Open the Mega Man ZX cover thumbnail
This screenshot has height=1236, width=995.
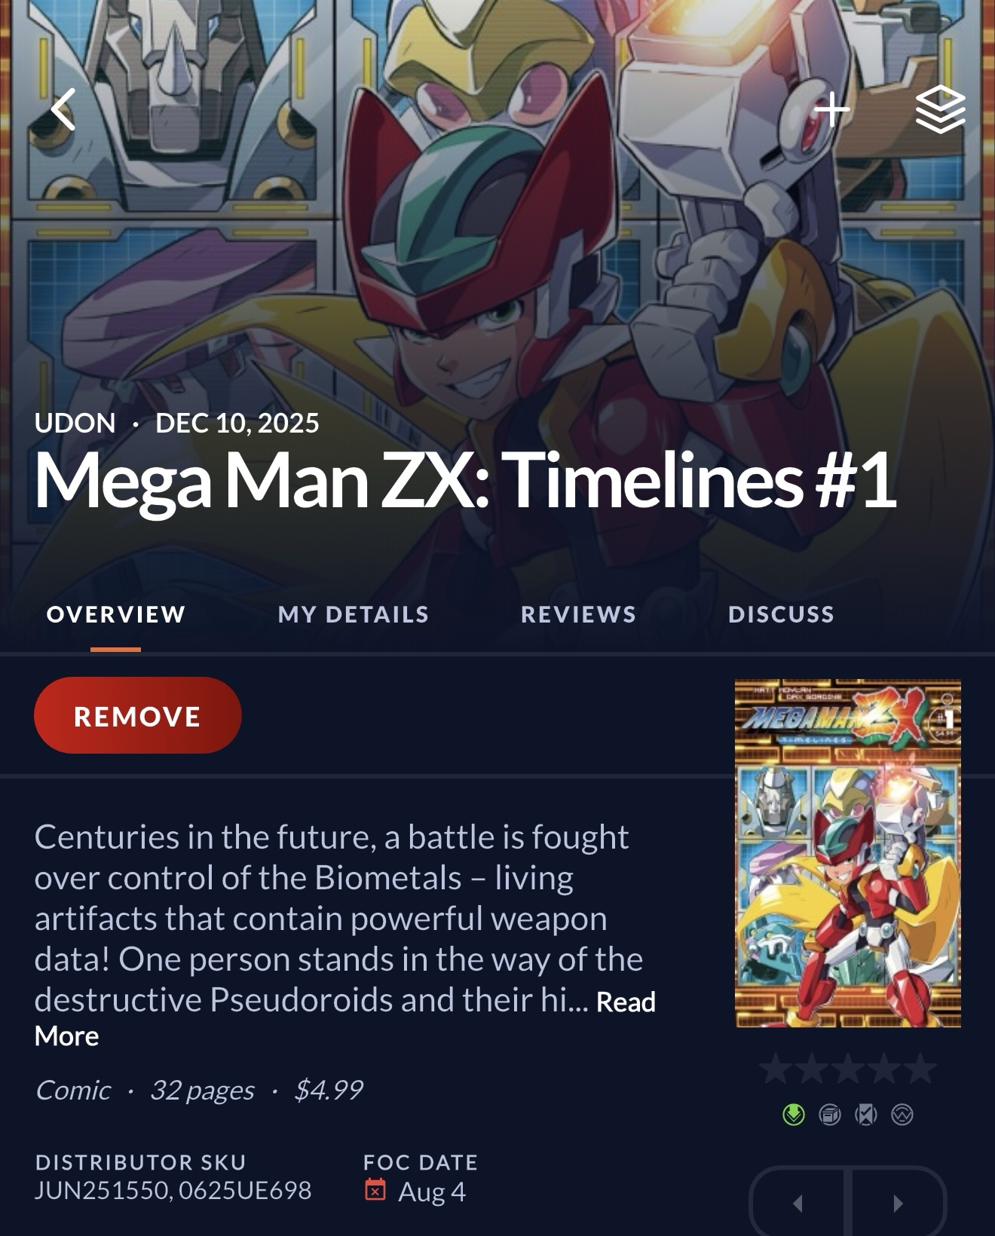[848, 854]
